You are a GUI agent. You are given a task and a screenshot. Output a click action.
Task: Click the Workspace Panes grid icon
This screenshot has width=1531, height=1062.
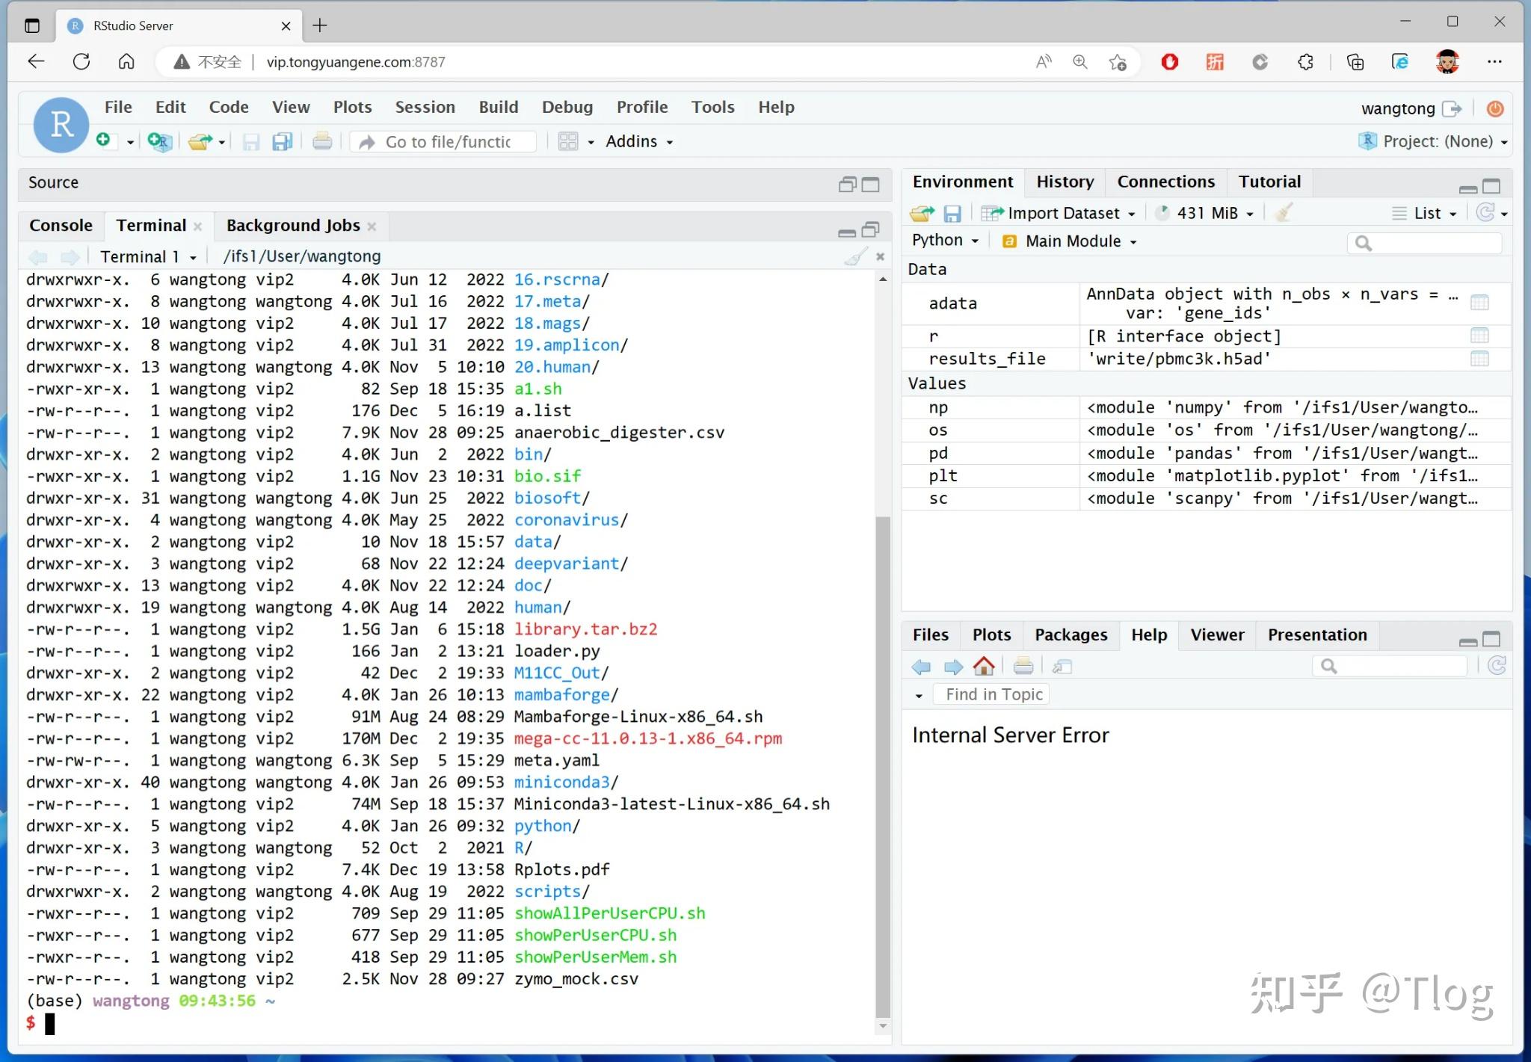point(568,141)
